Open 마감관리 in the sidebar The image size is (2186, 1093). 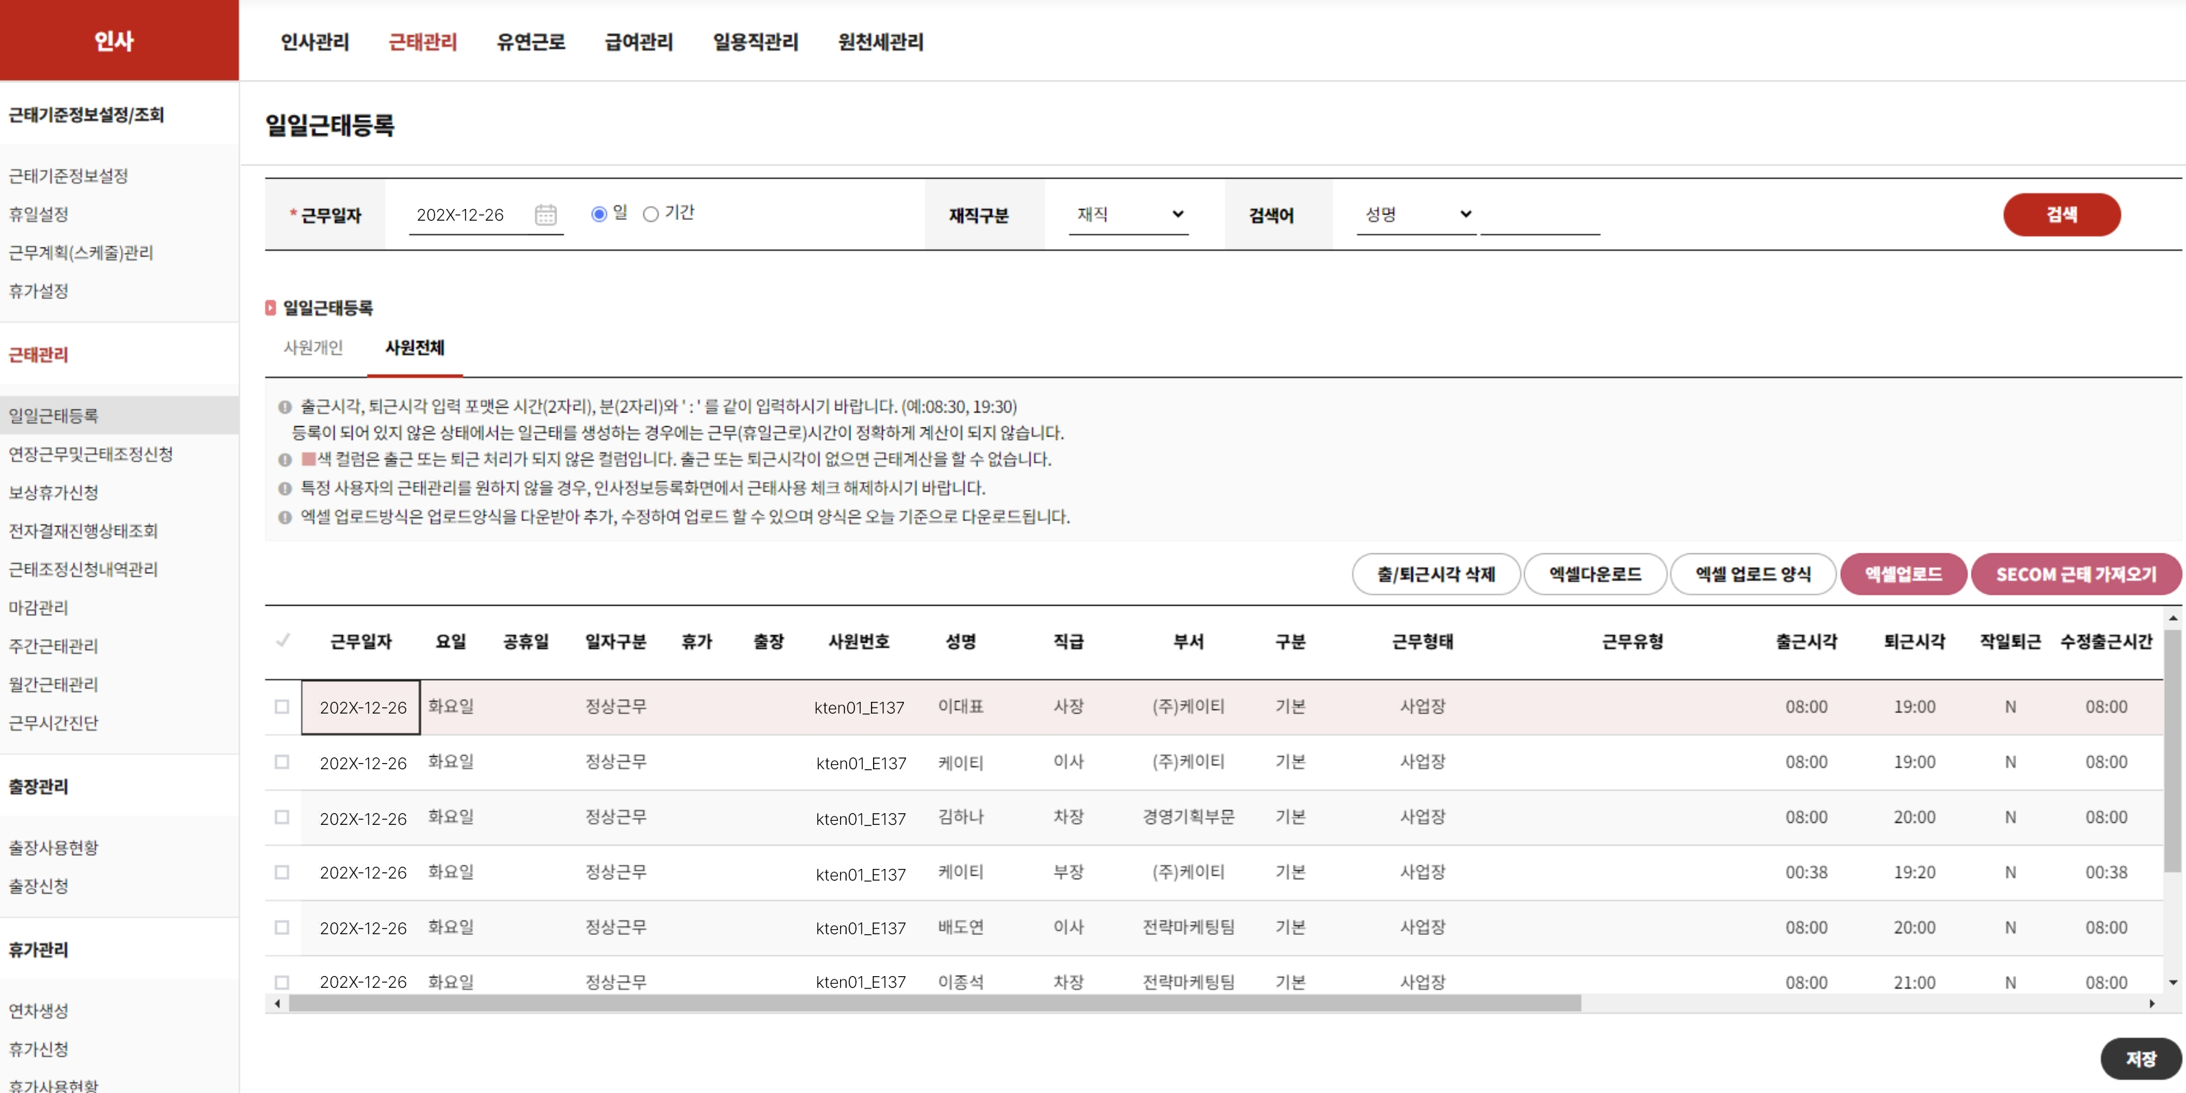pos(38,608)
